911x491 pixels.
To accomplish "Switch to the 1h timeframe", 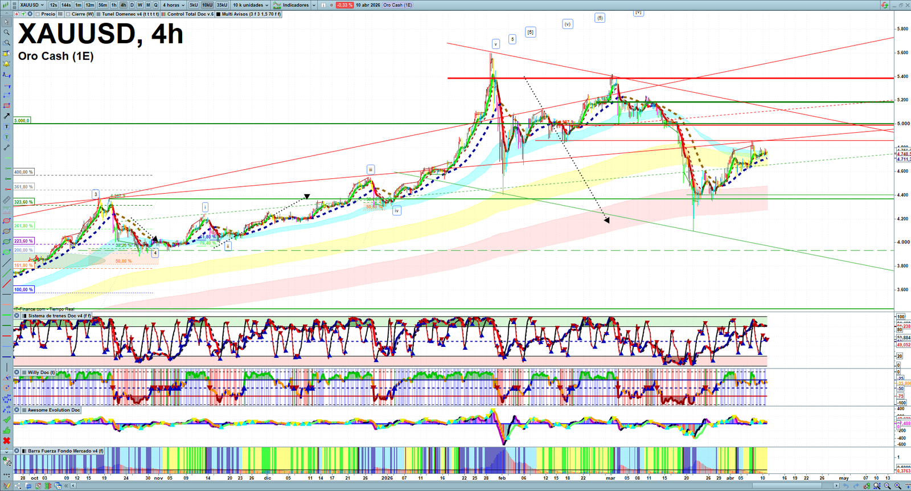I will pos(114,5).
